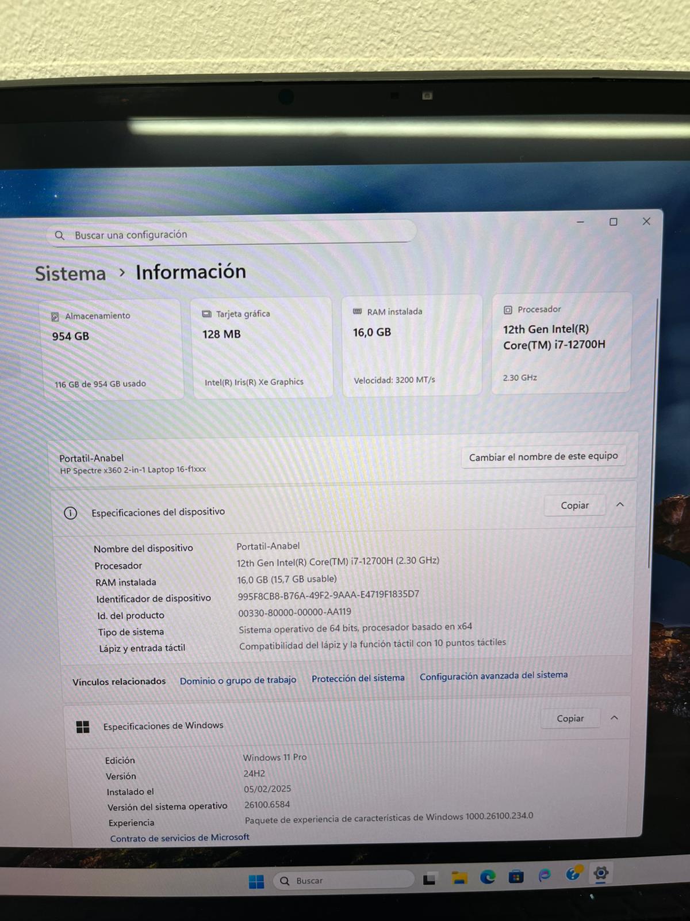Open the Get Help app icon
The image size is (690, 921).
click(573, 874)
